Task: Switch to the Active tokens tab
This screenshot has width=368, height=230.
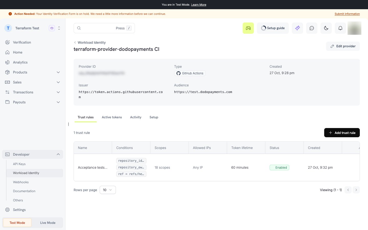Action: coord(112,117)
